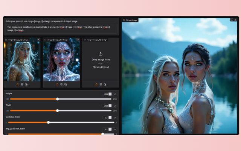Adjust the Height slider track

pyautogui.click(x=61, y=99)
